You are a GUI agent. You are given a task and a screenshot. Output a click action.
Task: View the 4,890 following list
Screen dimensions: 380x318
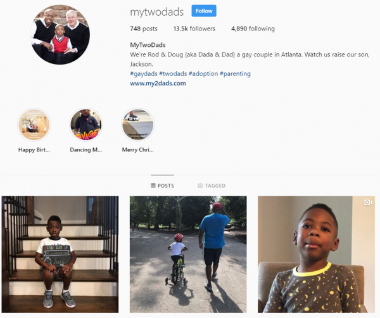point(253,29)
